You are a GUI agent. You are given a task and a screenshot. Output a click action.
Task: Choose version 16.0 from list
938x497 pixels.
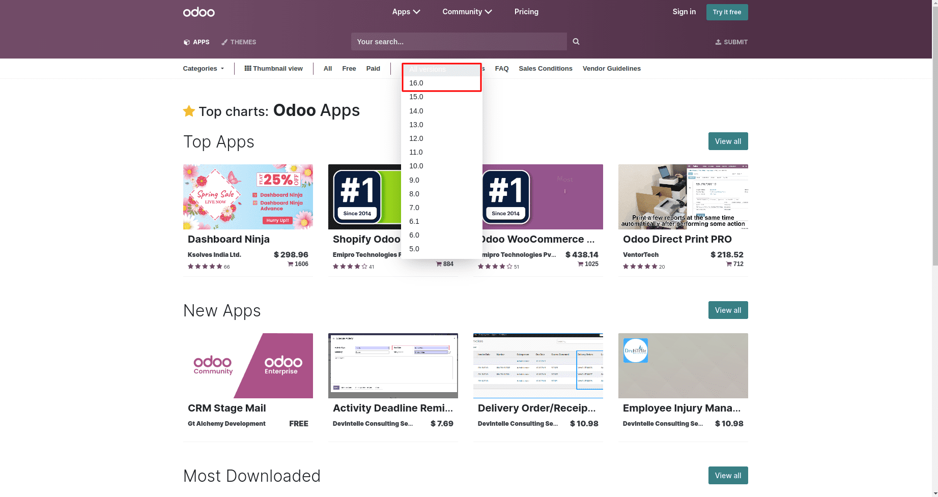(442, 83)
